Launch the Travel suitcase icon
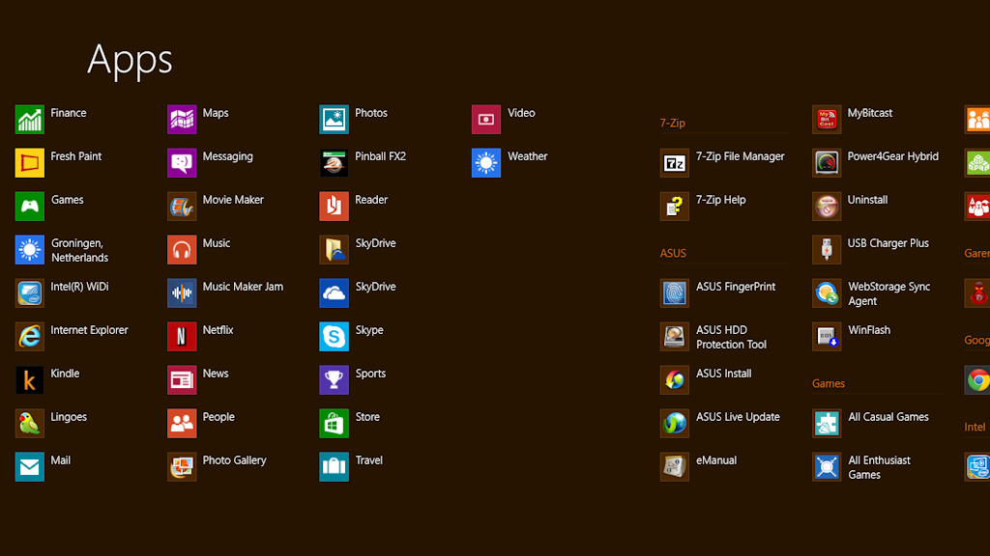The image size is (990, 556). click(334, 467)
